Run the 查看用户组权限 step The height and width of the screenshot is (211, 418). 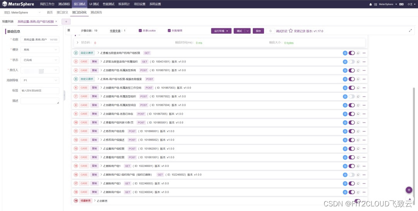pos(345,158)
